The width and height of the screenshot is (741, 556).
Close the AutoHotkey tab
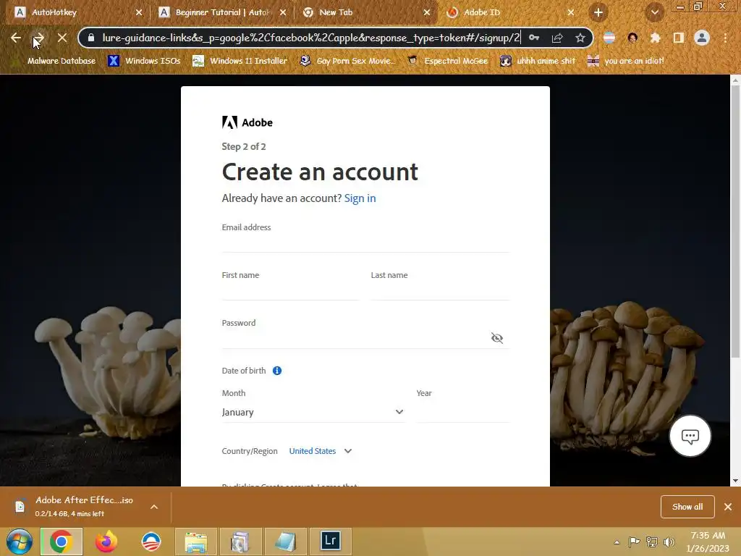click(139, 13)
